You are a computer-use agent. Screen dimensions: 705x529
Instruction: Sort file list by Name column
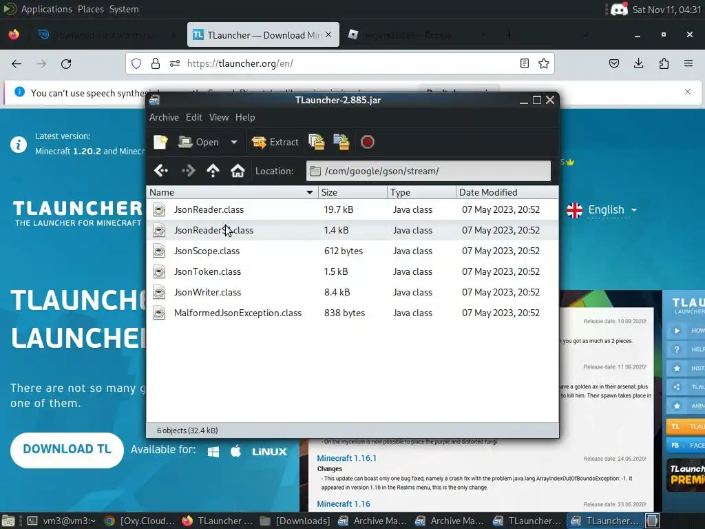point(232,192)
